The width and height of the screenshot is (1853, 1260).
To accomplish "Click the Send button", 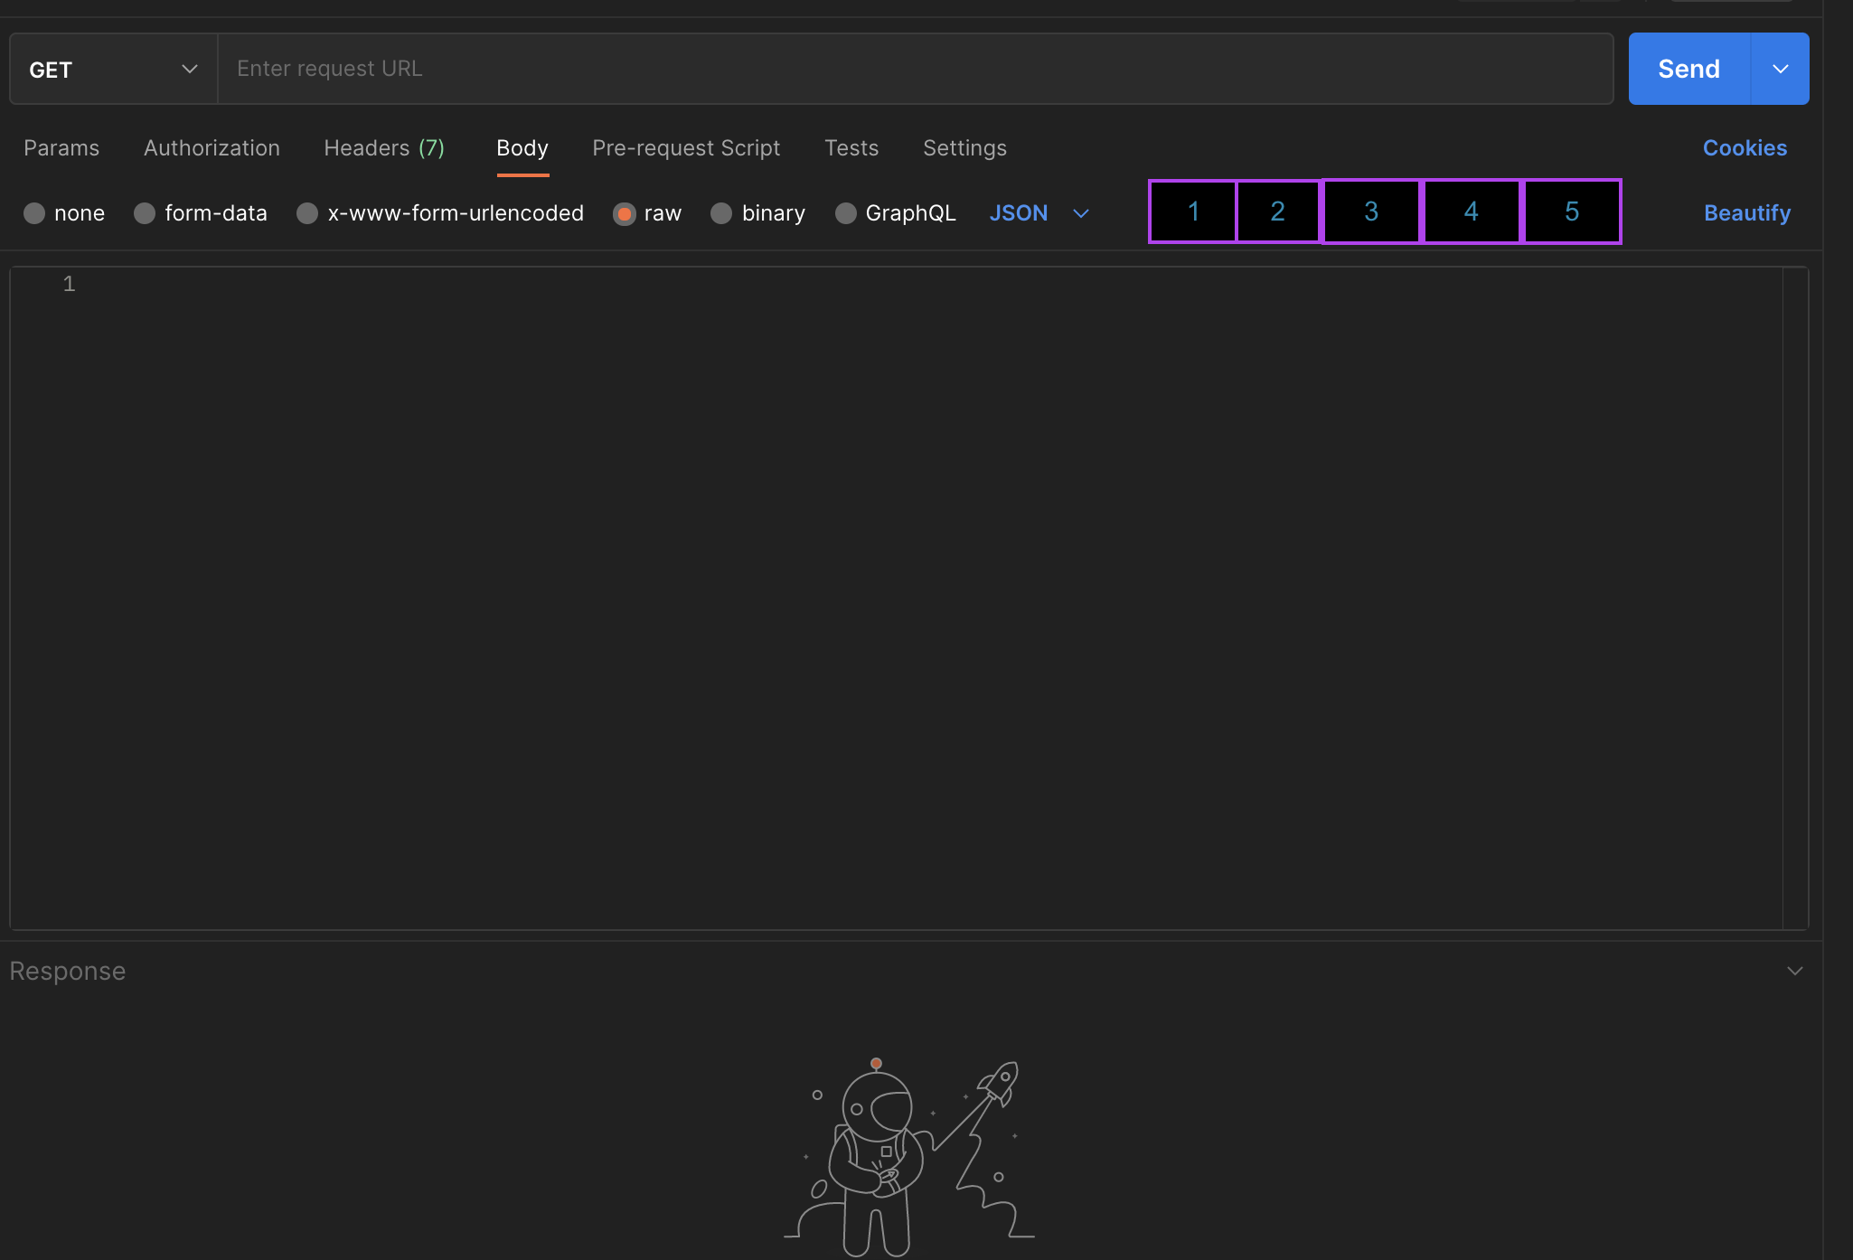I will pos(1688,69).
